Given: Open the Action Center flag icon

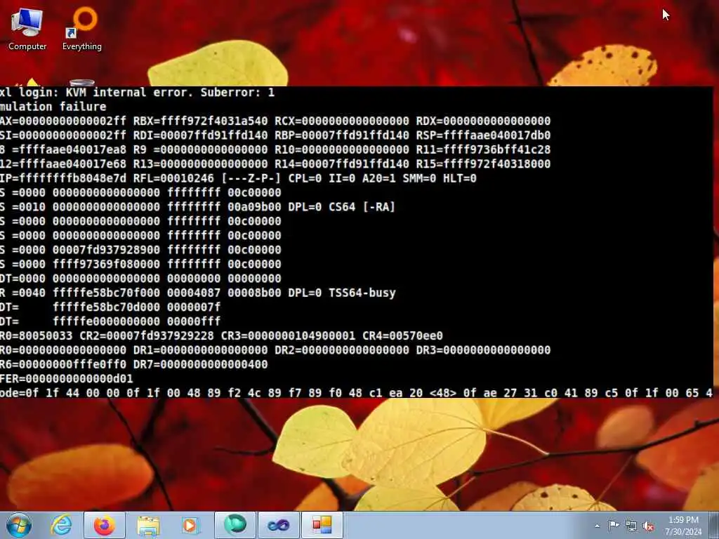Looking at the screenshot, I should click(614, 525).
